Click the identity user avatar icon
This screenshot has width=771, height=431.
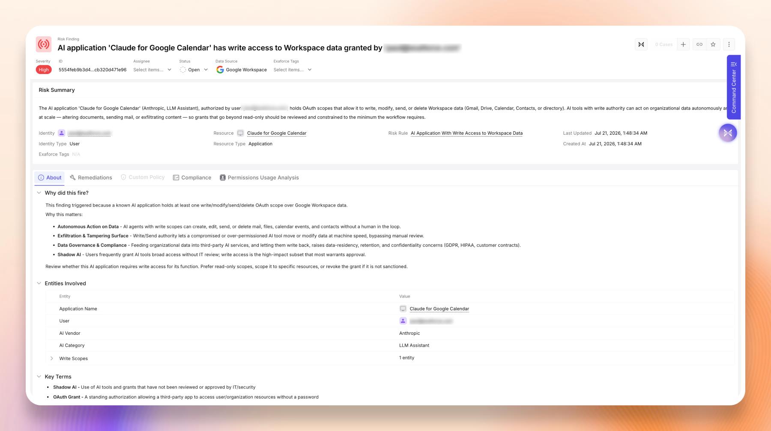coord(62,133)
